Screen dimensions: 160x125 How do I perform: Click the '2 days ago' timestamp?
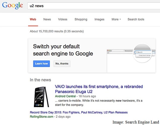[63, 116]
